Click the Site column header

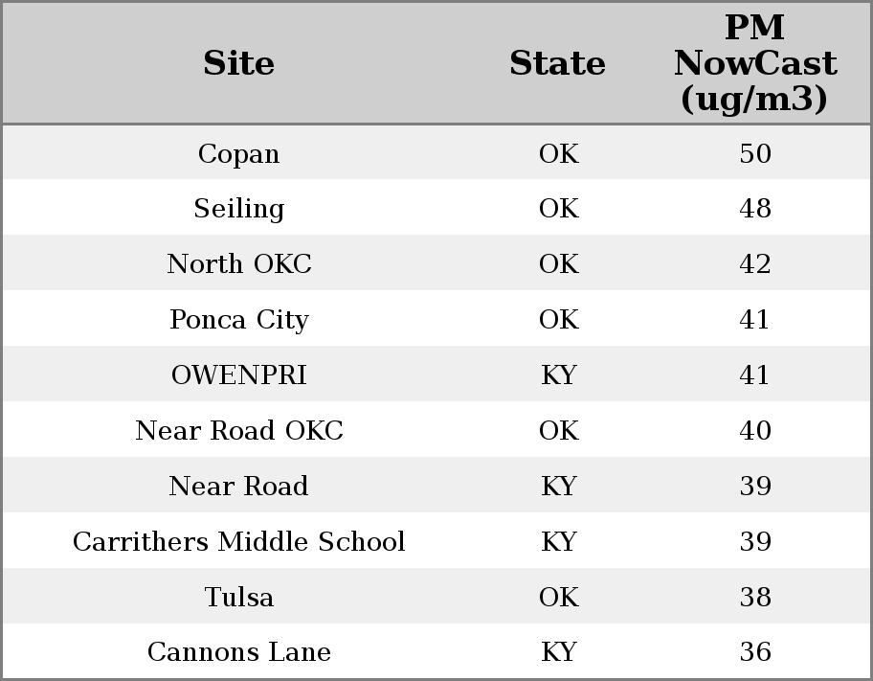point(238,63)
